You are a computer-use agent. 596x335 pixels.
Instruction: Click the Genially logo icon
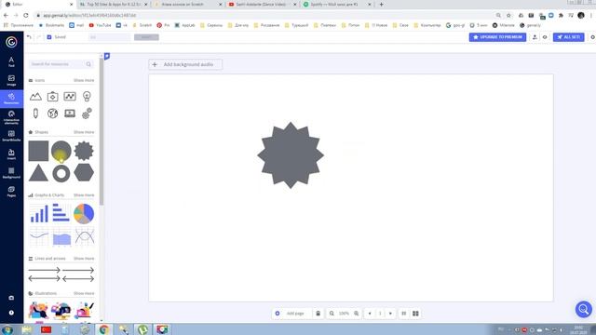pos(11,42)
